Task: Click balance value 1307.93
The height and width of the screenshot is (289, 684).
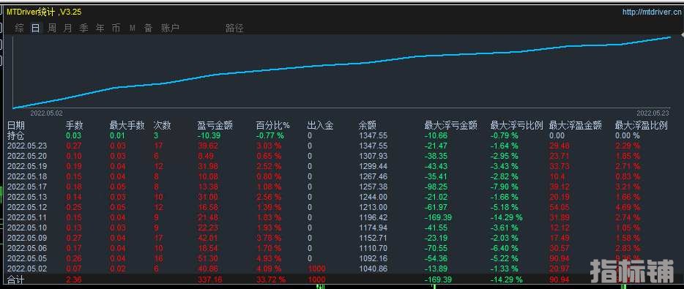Action: 373,156
